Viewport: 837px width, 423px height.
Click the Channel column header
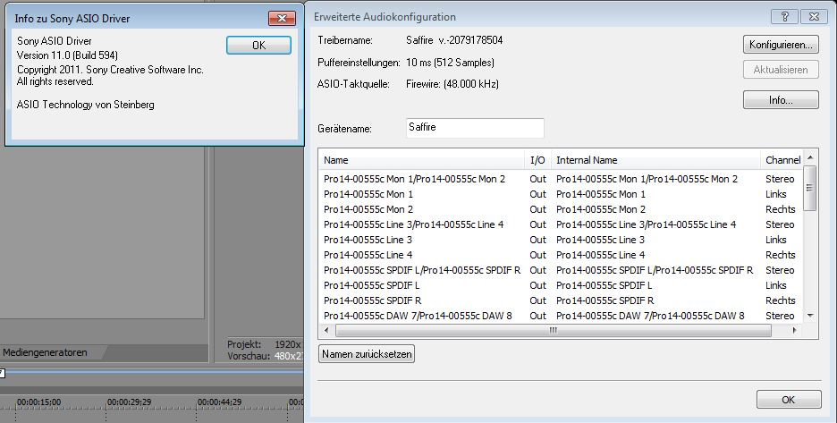pyautogui.click(x=782, y=160)
